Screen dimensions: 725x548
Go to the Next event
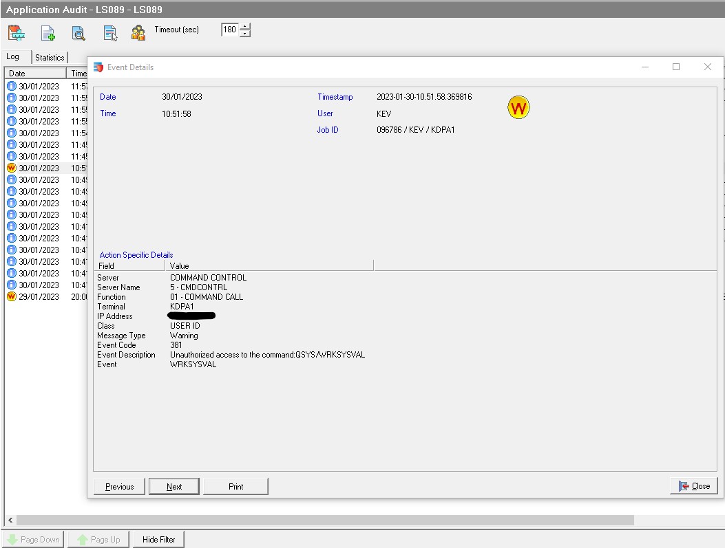pos(174,486)
